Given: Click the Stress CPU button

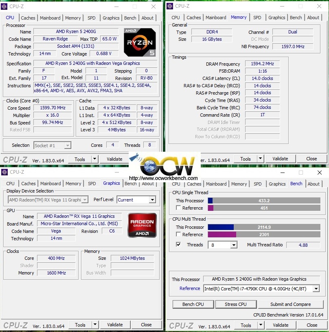Looking at the screenshot, I should pos(235,304).
